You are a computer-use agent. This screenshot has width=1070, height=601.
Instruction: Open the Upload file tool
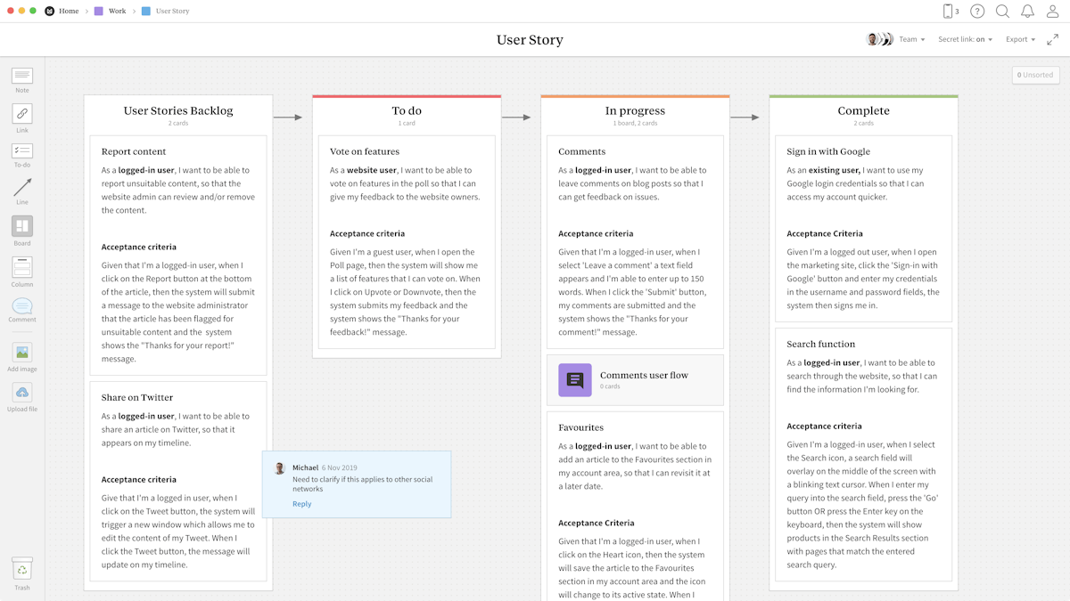(x=21, y=393)
